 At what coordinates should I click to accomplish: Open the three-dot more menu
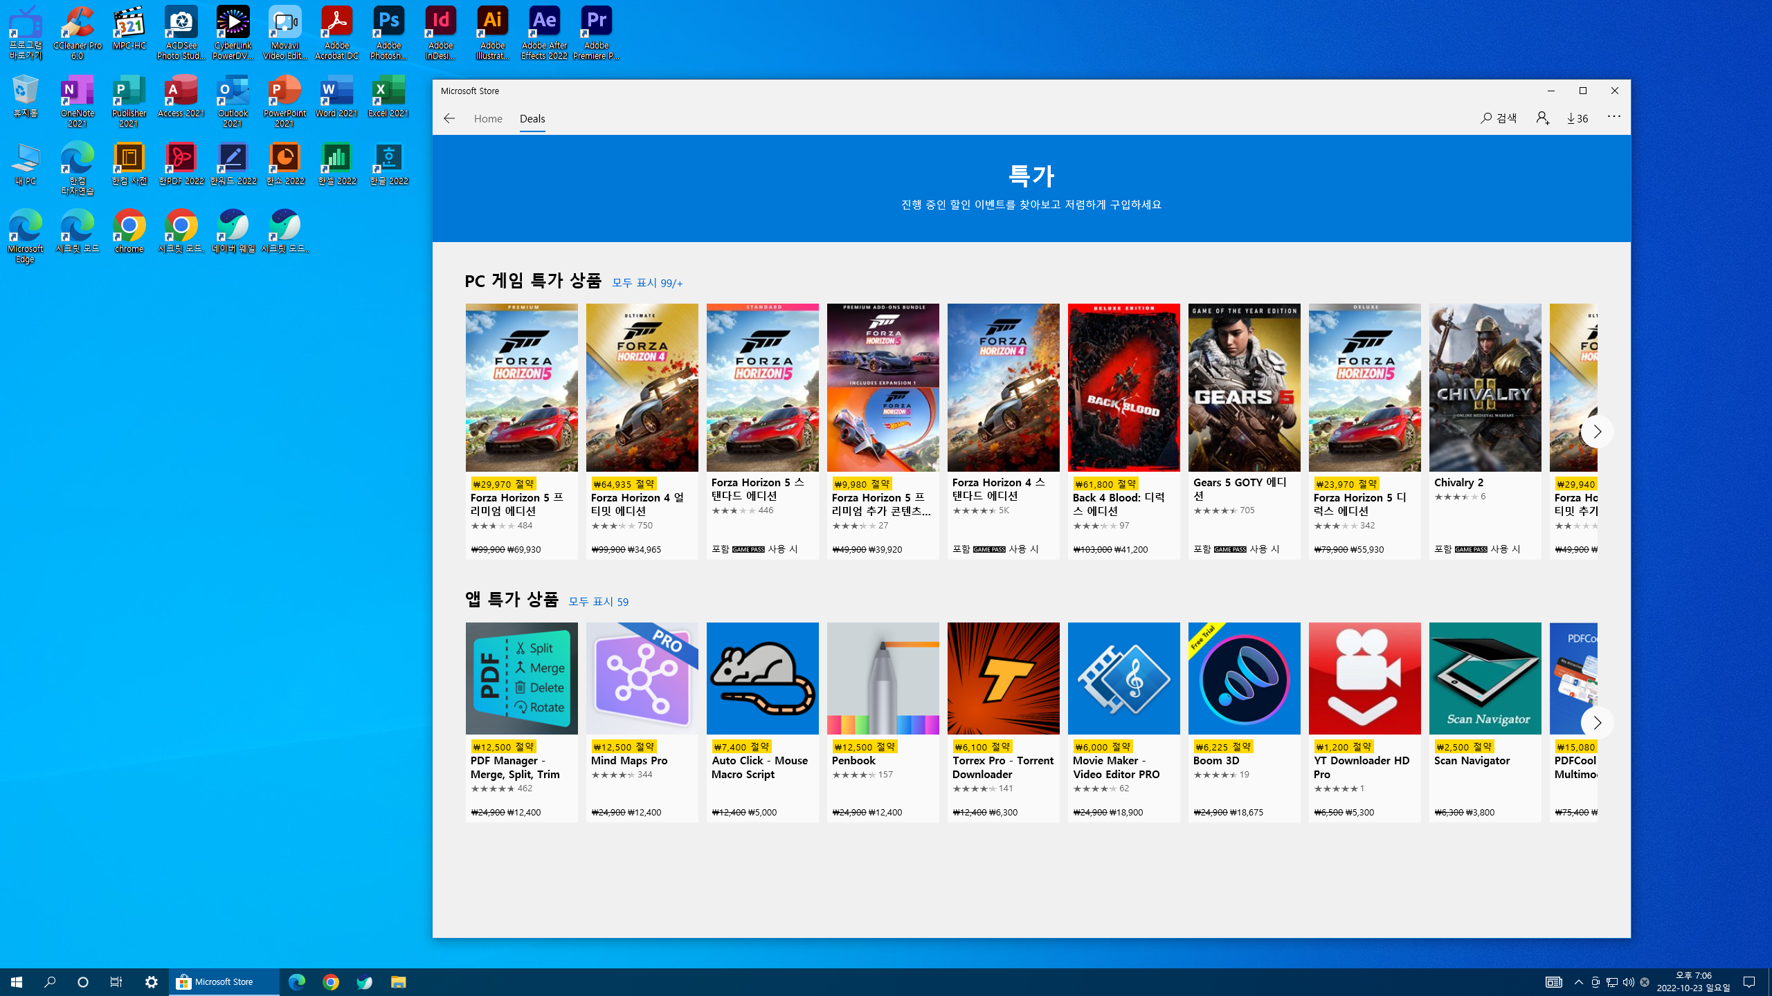click(1613, 117)
